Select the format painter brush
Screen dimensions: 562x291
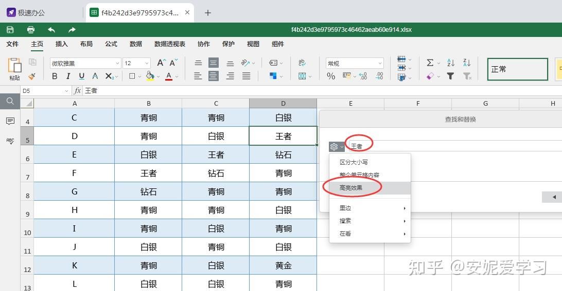(32, 76)
